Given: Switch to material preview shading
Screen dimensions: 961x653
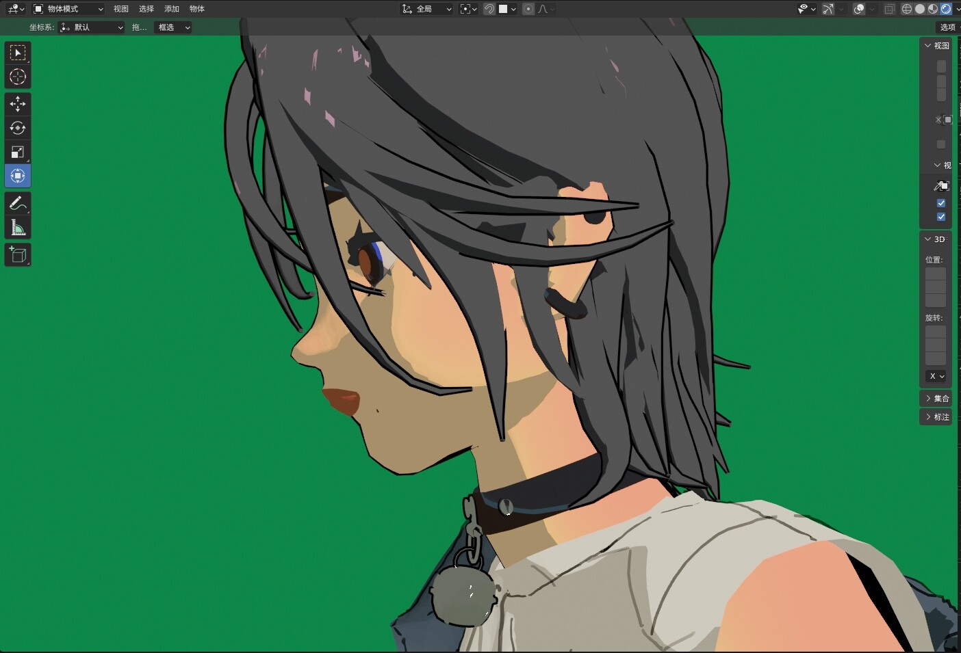Looking at the screenshot, I should (x=933, y=9).
